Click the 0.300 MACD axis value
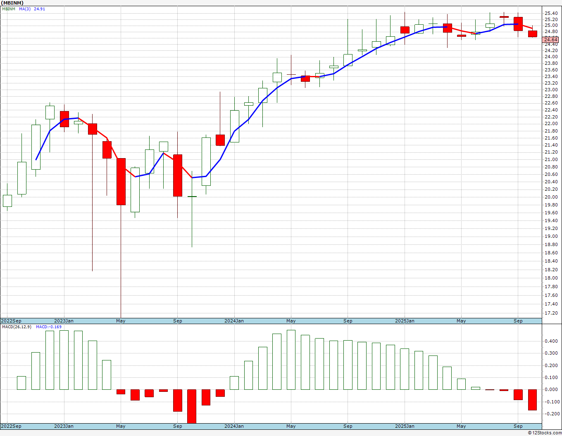 coord(551,353)
